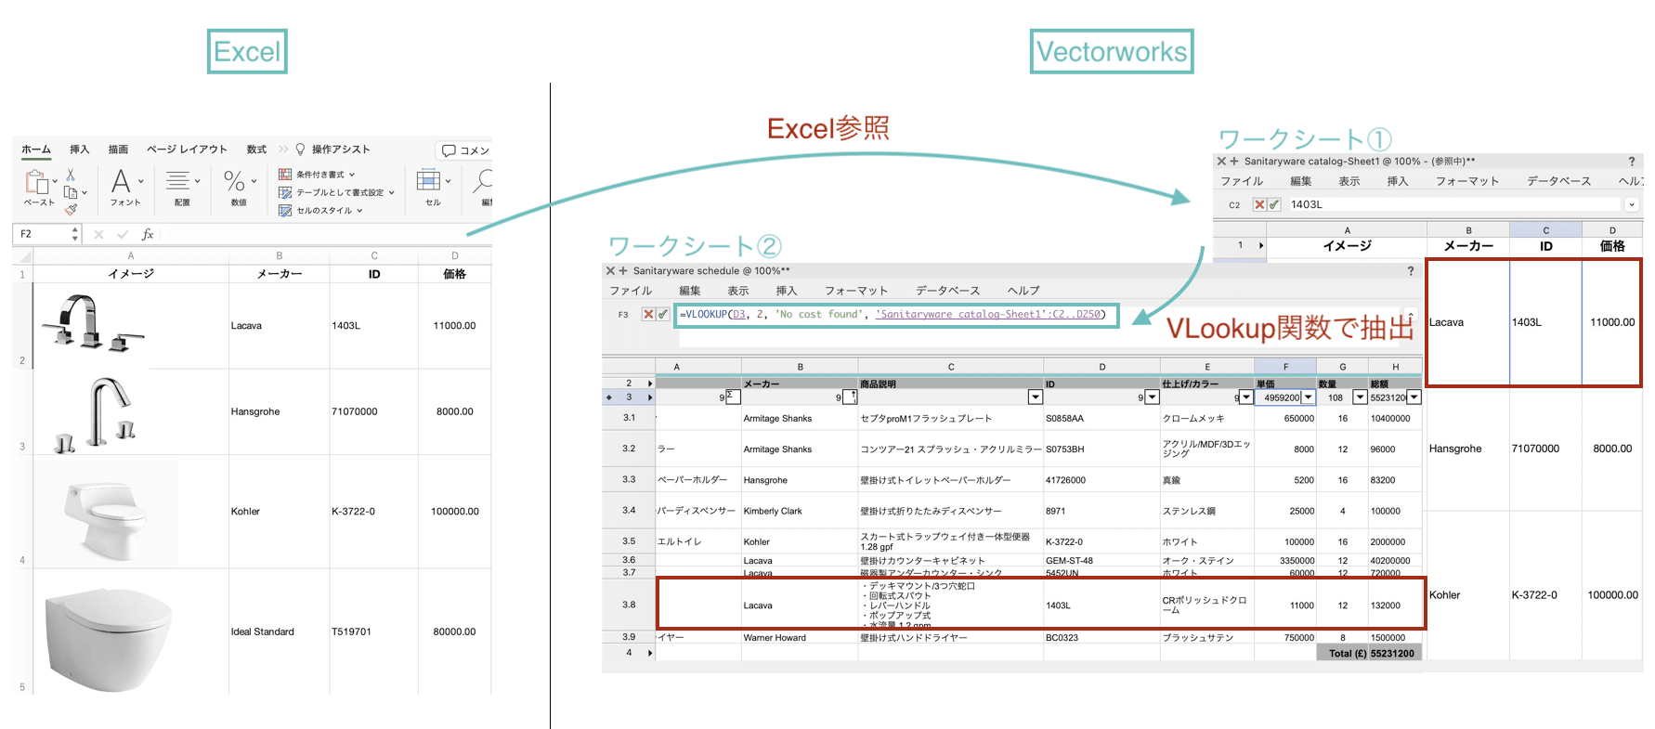Switch to Excel 数式 tab

pos(256,150)
